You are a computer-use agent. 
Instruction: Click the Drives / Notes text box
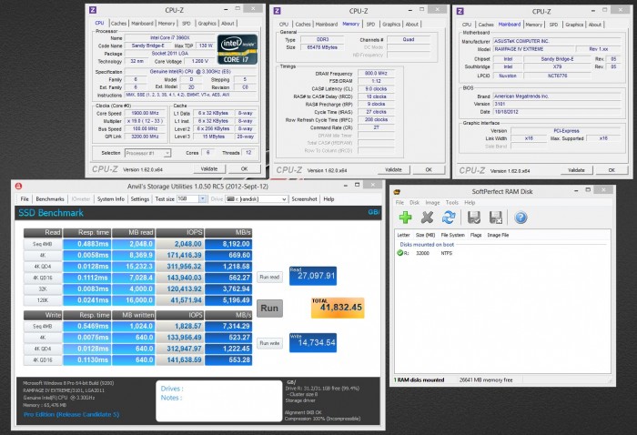click(218, 401)
